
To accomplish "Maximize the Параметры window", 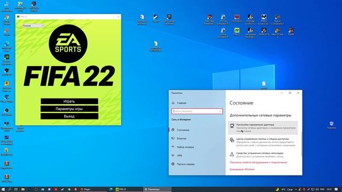I will 290,93.
